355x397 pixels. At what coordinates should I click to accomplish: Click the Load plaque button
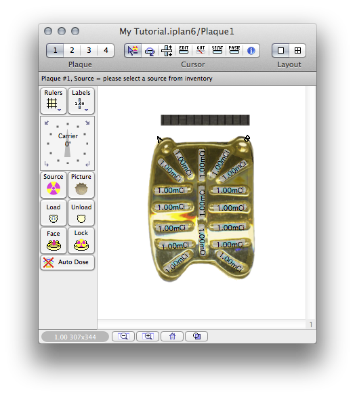coord(54,213)
